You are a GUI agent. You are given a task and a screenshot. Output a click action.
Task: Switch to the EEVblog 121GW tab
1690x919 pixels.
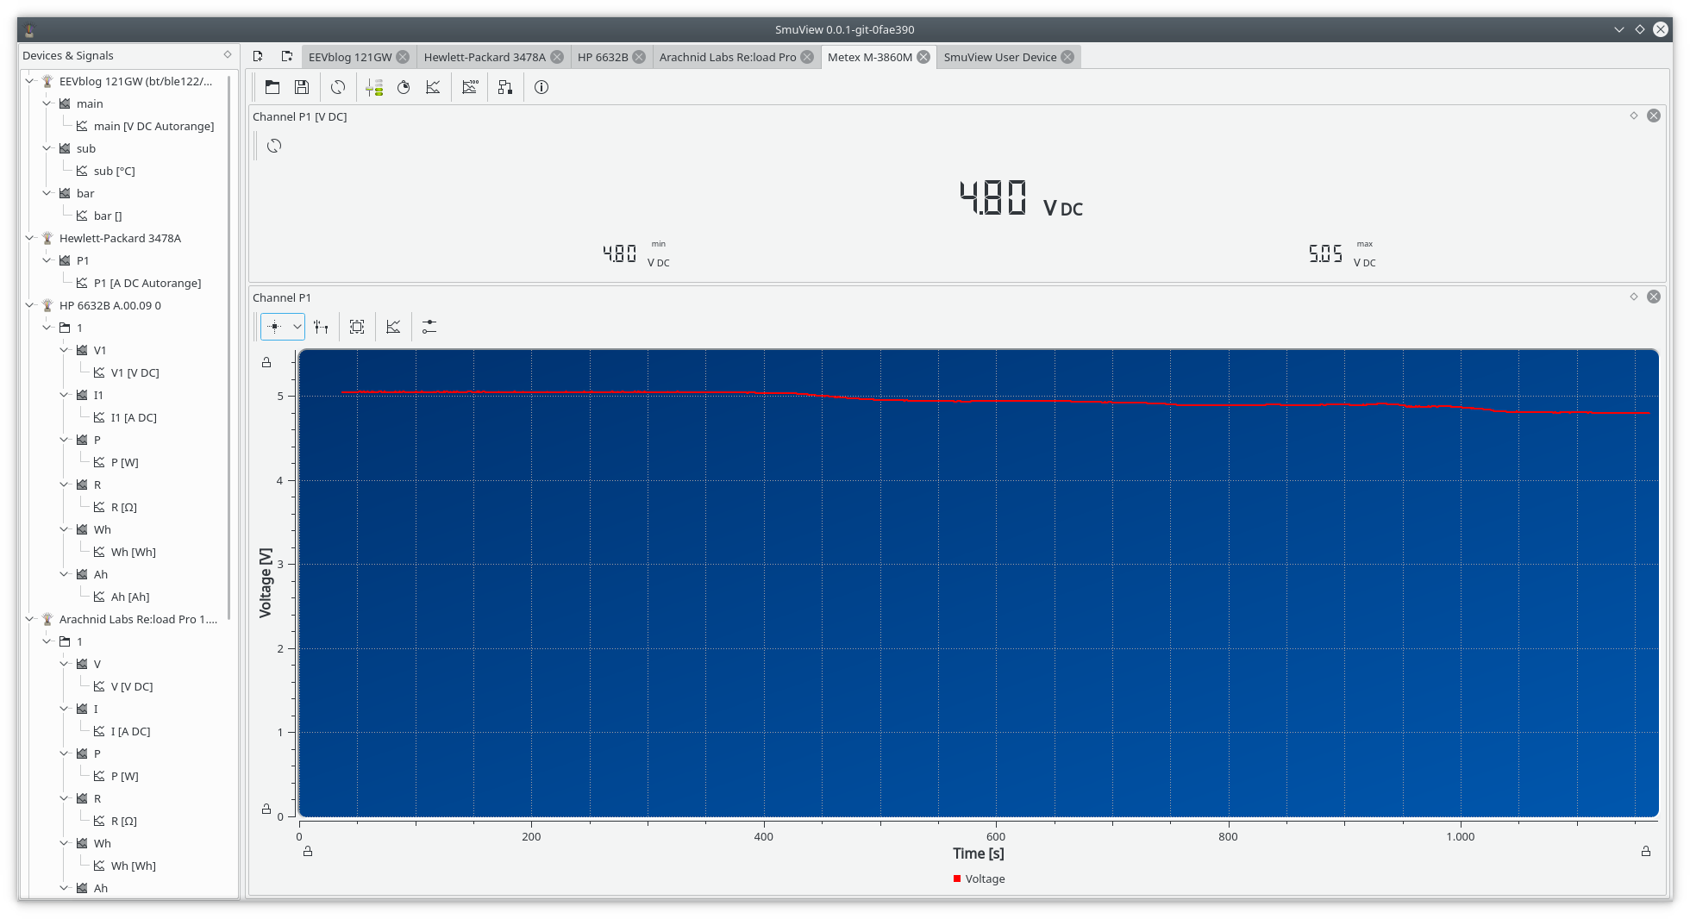(x=350, y=57)
